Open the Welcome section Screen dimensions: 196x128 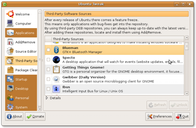click(21, 14)
